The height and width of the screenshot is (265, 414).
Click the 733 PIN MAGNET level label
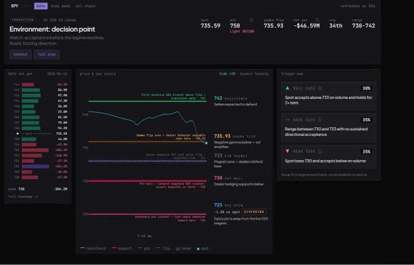pyautogui.click(x=231, y=155)
